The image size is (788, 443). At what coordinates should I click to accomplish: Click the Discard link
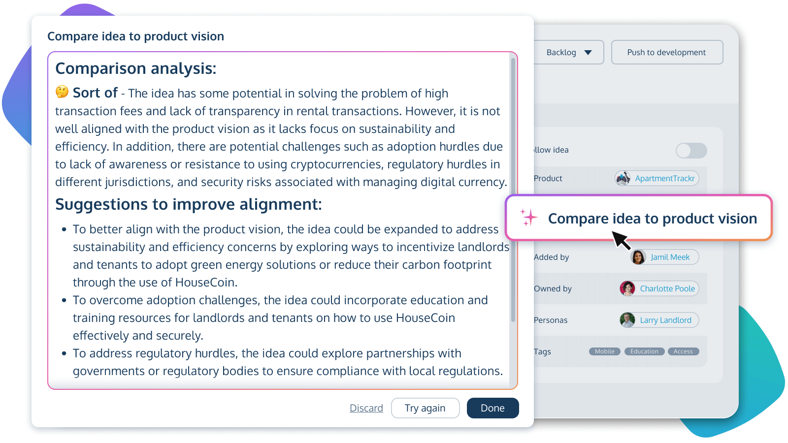coord(366,408)
